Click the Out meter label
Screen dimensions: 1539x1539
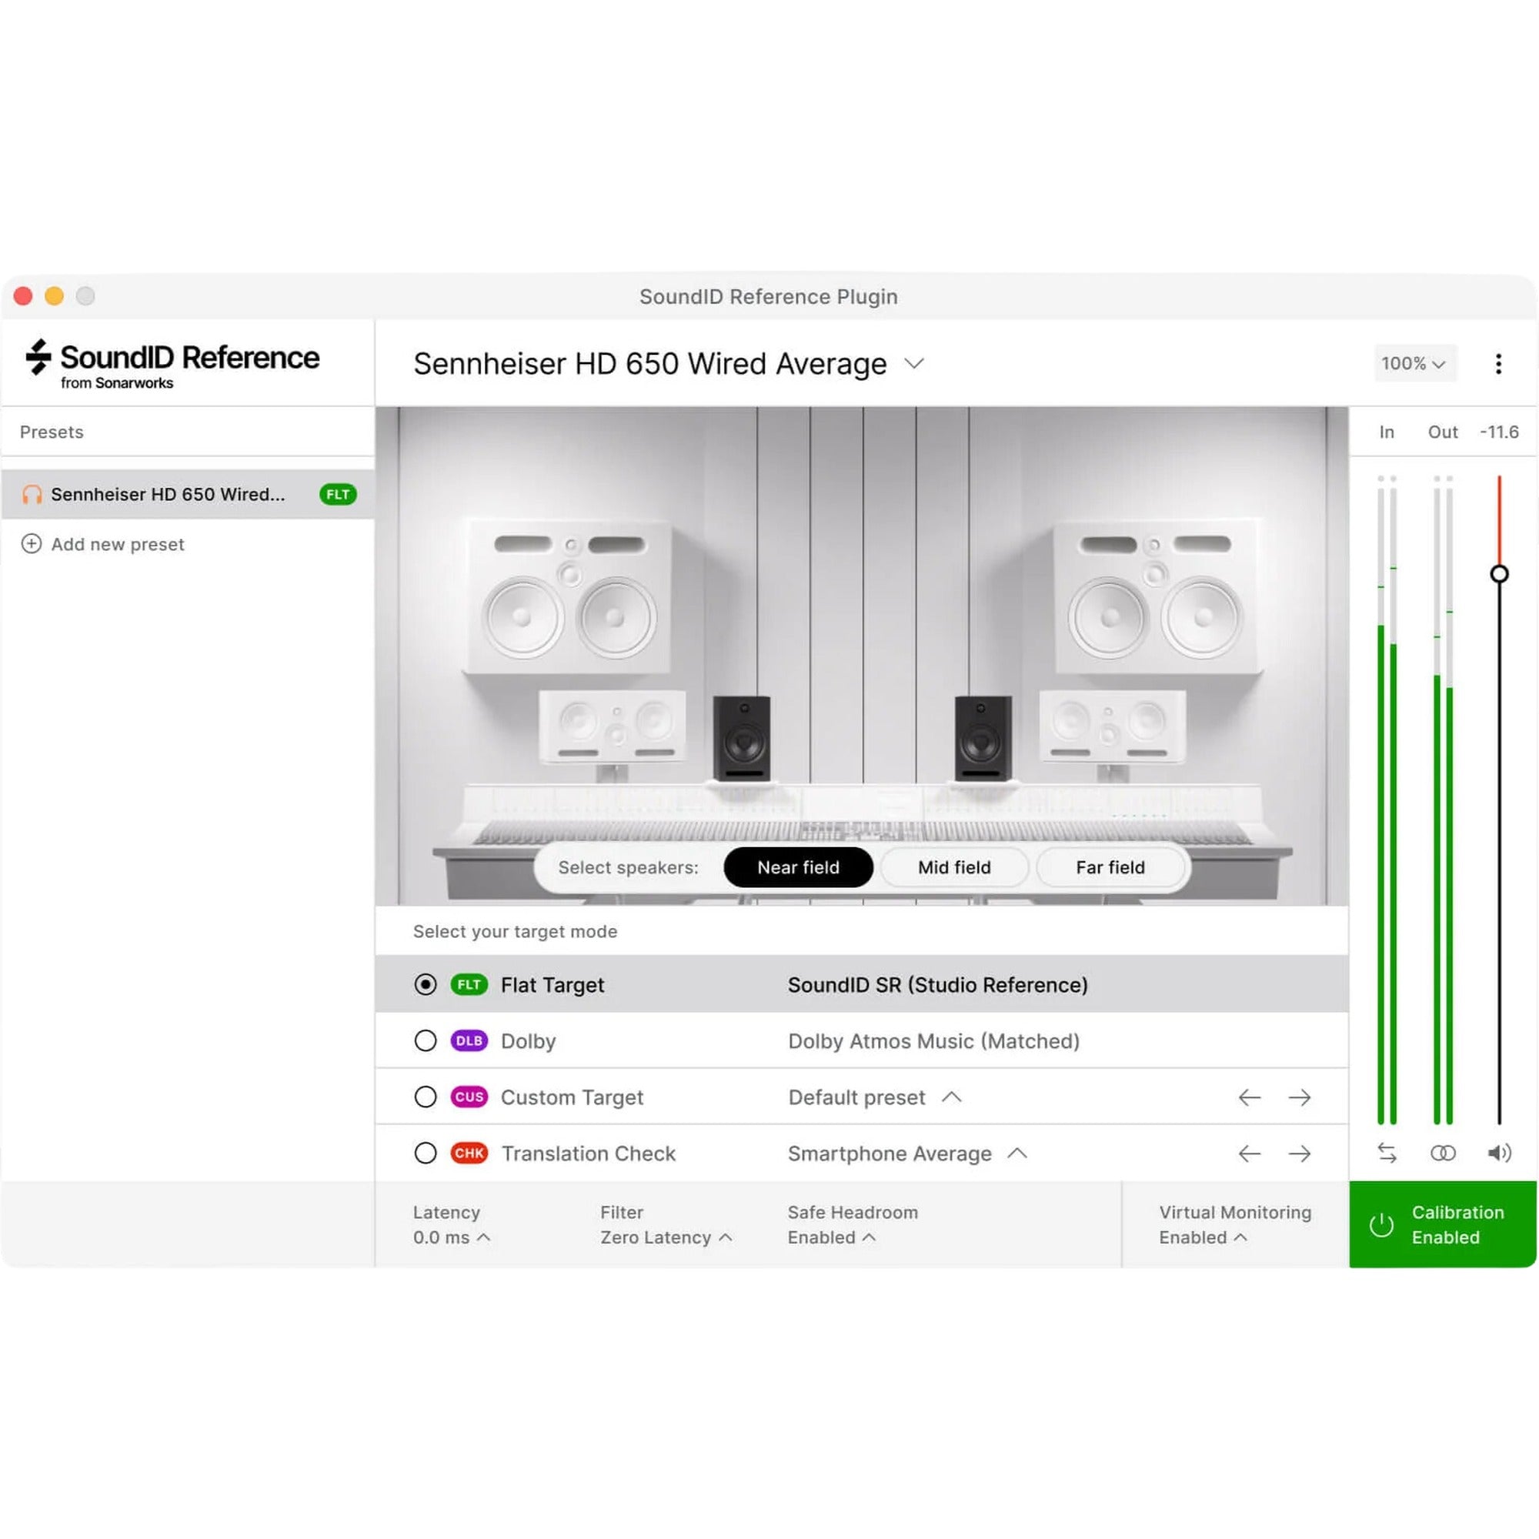(1443, 432)
